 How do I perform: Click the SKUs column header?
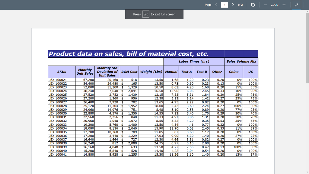62,72
